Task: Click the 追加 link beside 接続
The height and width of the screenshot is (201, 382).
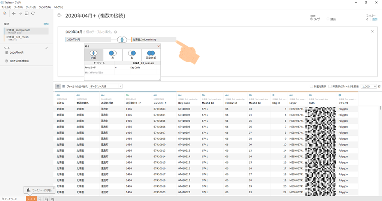Action: pos(46,24)
